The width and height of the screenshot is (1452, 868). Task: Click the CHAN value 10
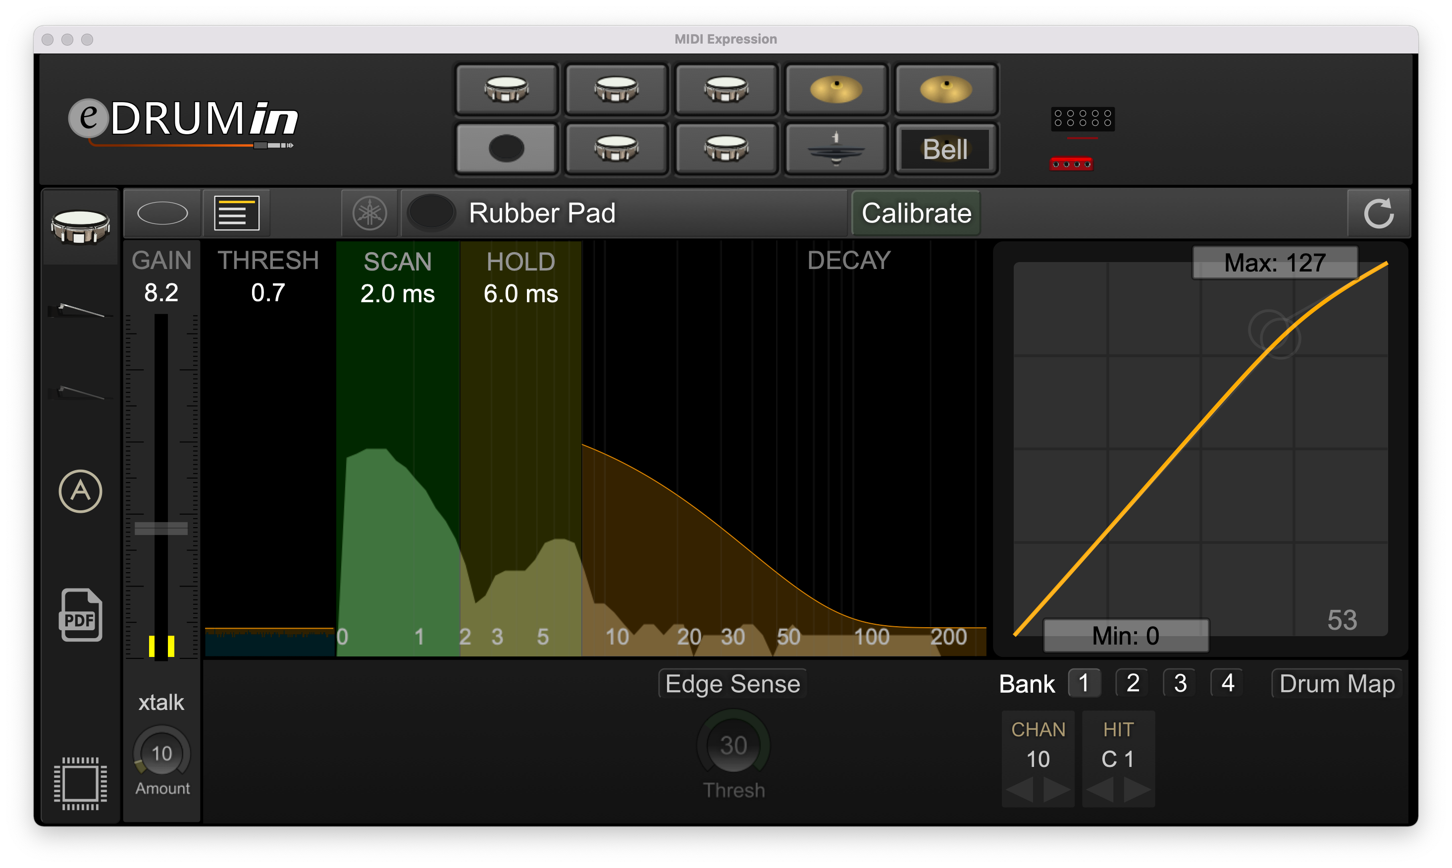[x=1038, y=759]
